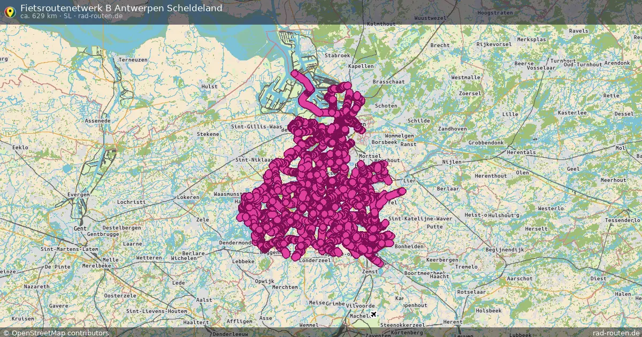
Task: Click the Kapellen town label
Action: (361, 66)
